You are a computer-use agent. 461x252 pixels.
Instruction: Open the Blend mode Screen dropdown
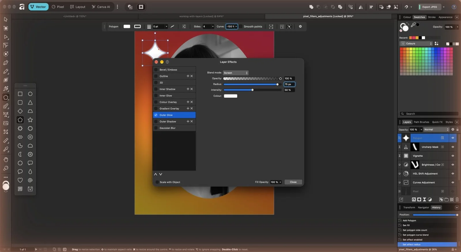(235, 73)
